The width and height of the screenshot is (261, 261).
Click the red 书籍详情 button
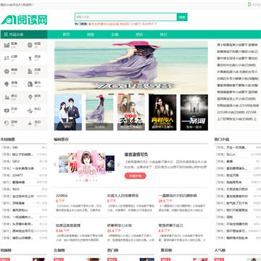(136, 175)
